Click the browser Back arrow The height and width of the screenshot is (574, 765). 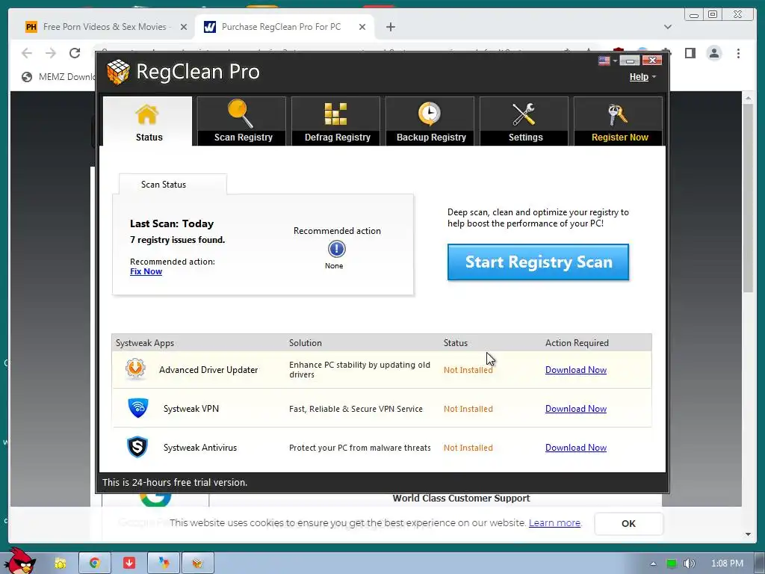click(x=27, y=53)
